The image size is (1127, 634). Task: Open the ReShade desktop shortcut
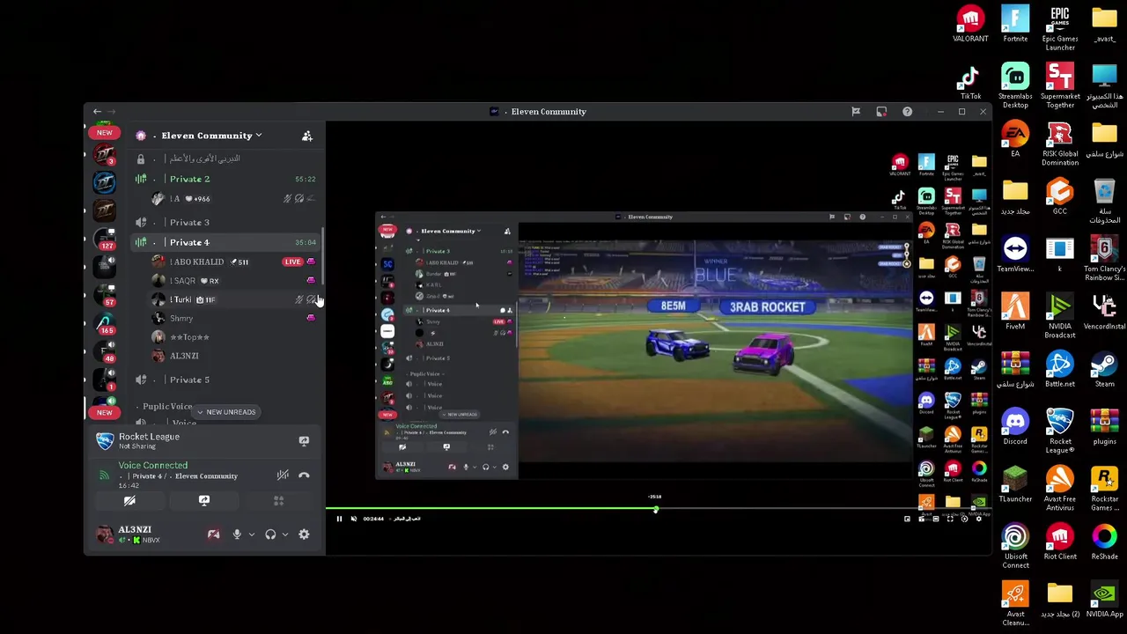(1104, 542)
